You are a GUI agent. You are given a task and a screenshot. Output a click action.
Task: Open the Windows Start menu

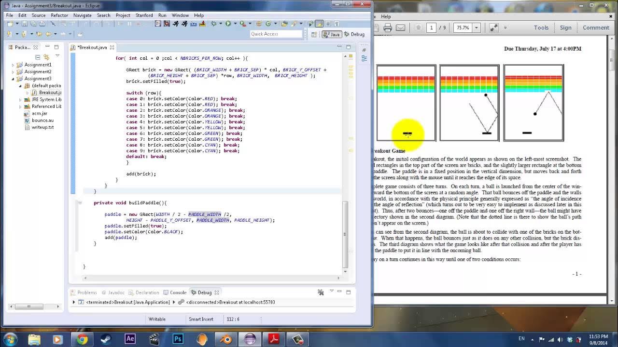click(10, 339)
